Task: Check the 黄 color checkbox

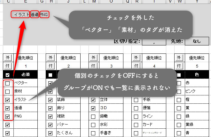Action: (179, 108)
